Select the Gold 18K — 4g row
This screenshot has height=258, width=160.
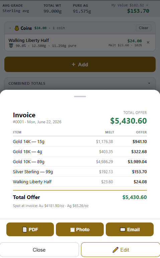click(80, 151)
